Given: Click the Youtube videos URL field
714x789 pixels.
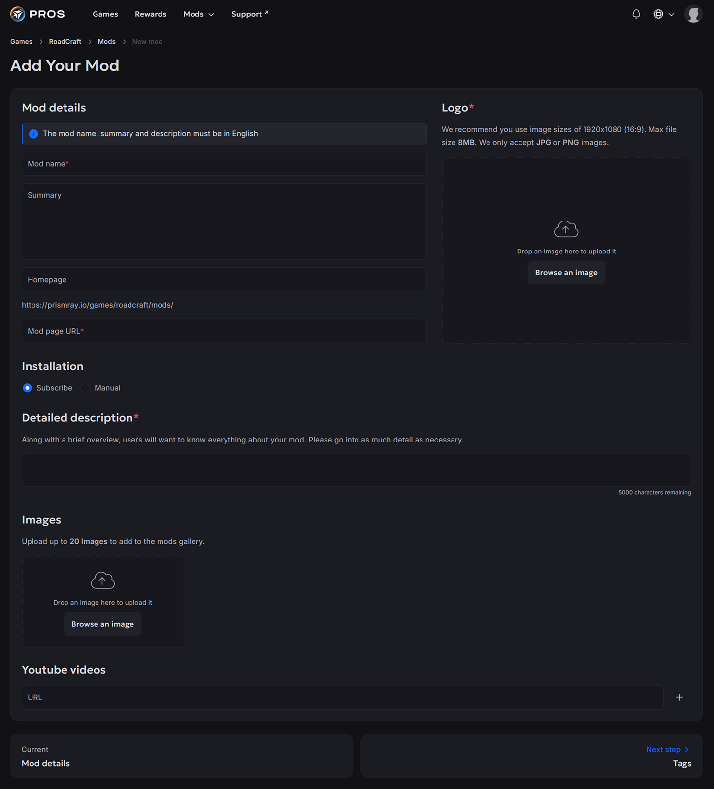Looking at the screenshot, I should [x=343, y=697].
